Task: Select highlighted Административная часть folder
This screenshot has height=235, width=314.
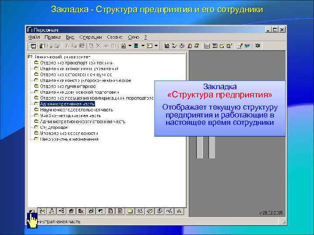Action: click(67, 104)
